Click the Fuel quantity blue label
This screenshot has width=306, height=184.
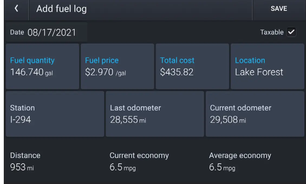pos(32,60)
